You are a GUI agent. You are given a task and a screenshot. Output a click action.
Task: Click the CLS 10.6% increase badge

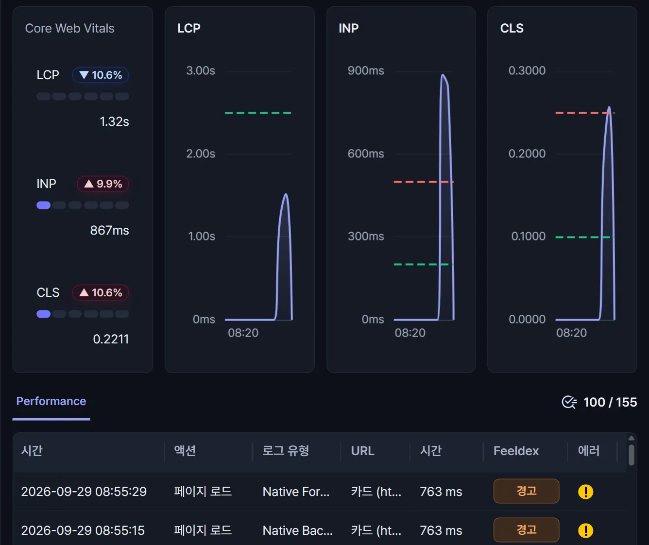point(101,292)
